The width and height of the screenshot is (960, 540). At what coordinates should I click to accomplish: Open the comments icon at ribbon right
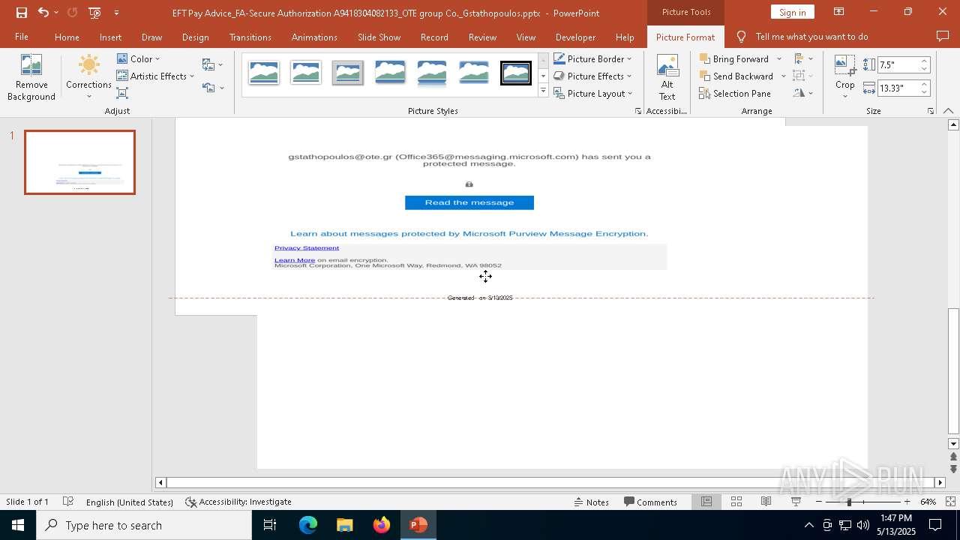(x=943, y=37)
